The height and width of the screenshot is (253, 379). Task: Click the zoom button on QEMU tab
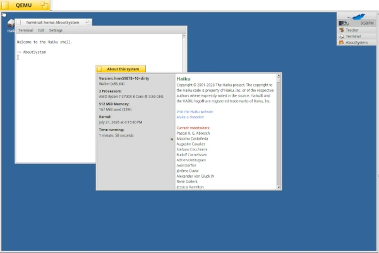44,5
